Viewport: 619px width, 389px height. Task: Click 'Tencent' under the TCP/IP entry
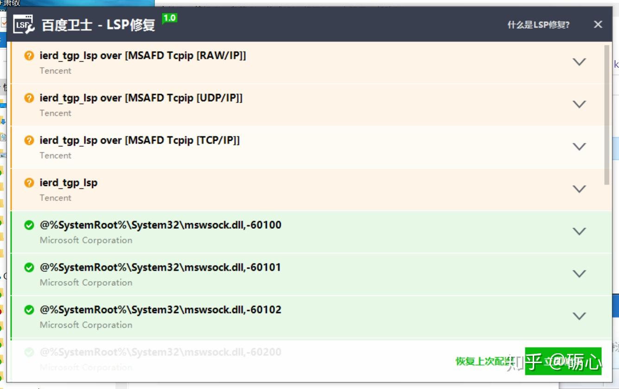(56, 156)
